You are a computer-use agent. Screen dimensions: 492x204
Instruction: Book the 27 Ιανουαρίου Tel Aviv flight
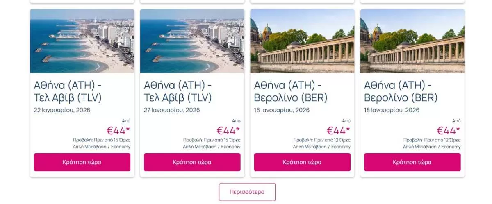192,162
